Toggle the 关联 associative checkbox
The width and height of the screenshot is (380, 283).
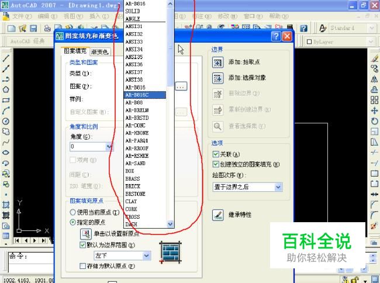pyautogui.click(x=216, y=154)
